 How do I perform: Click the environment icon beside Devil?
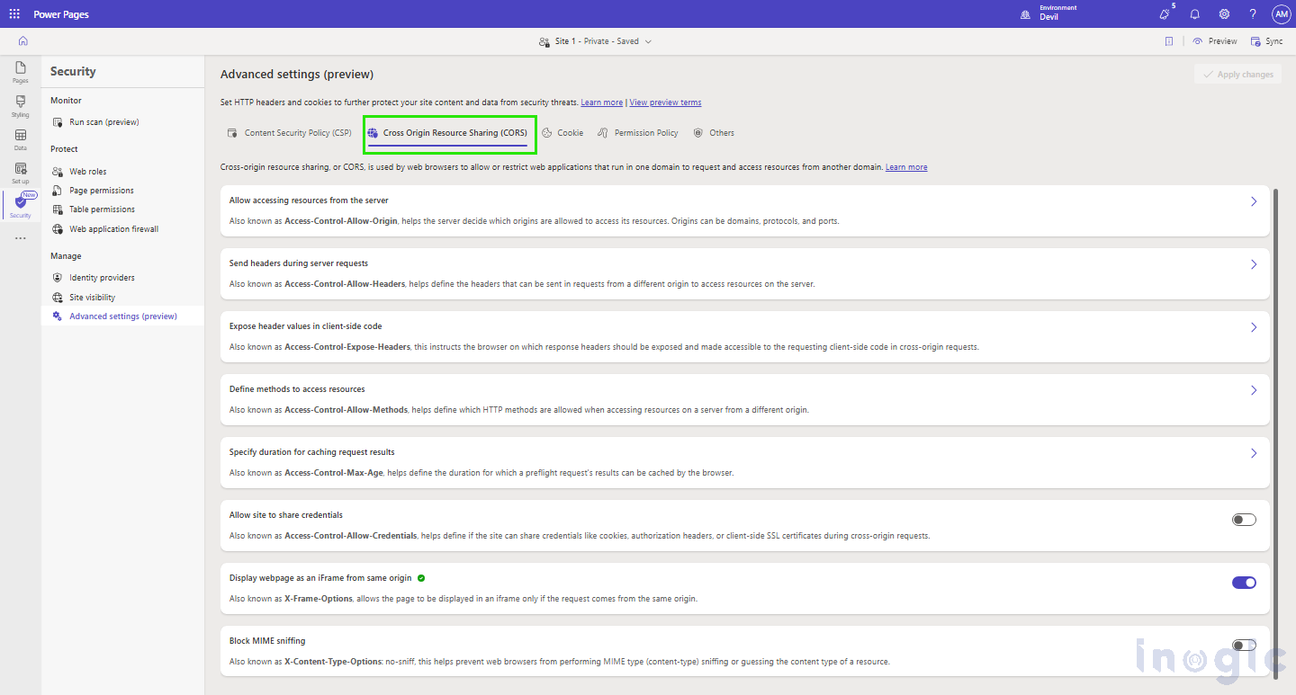[x=1025, y=15]
